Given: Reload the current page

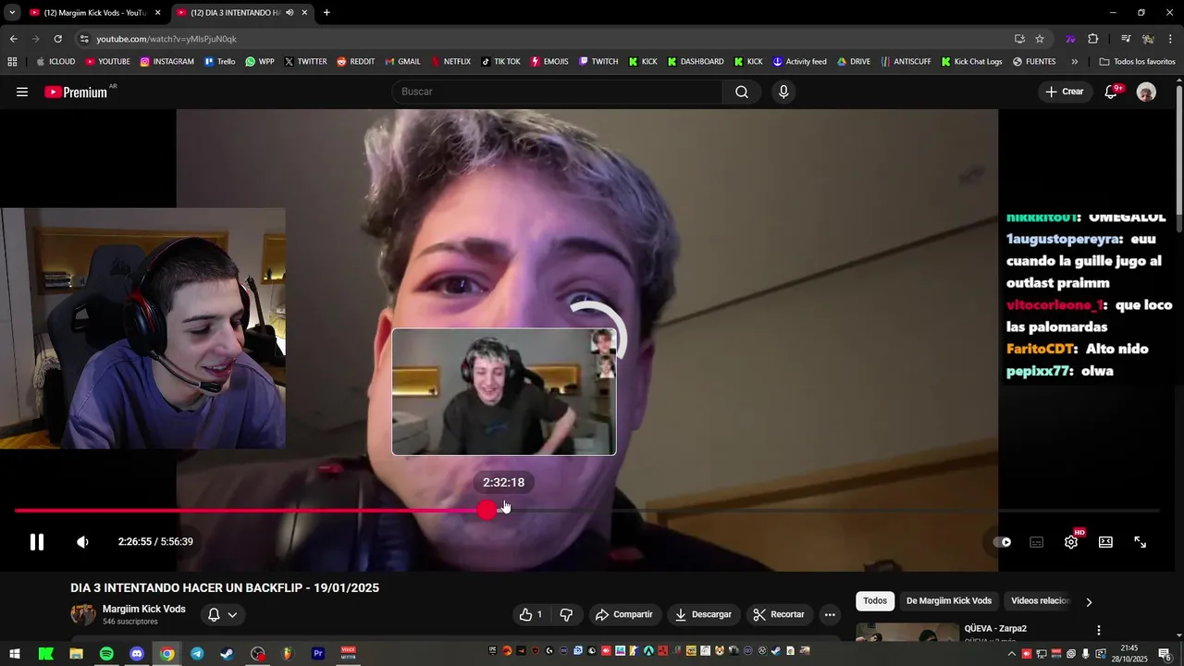Looking at the screenshot, I should [x=57, y=39].
